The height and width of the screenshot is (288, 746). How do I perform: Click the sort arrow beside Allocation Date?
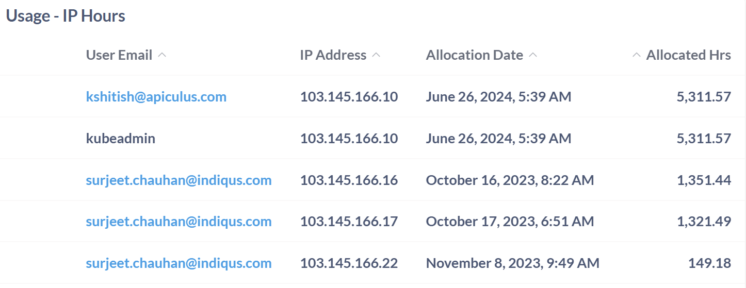coord(533,55)
